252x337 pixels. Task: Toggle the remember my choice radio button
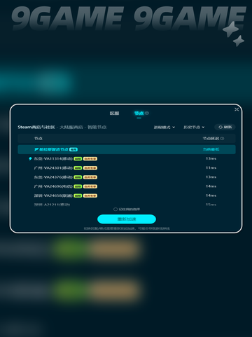point(115,209)
